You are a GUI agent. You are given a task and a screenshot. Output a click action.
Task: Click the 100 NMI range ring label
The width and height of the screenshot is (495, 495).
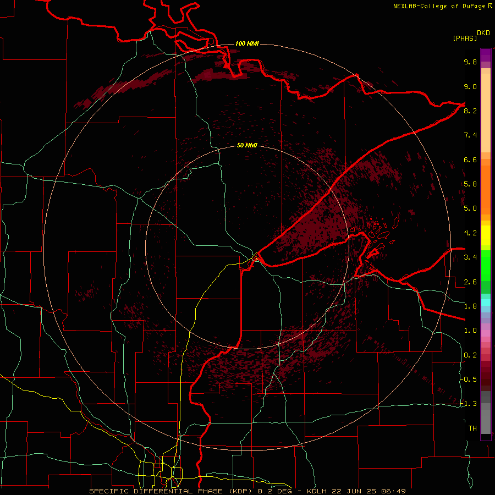(x=247, y=43)
